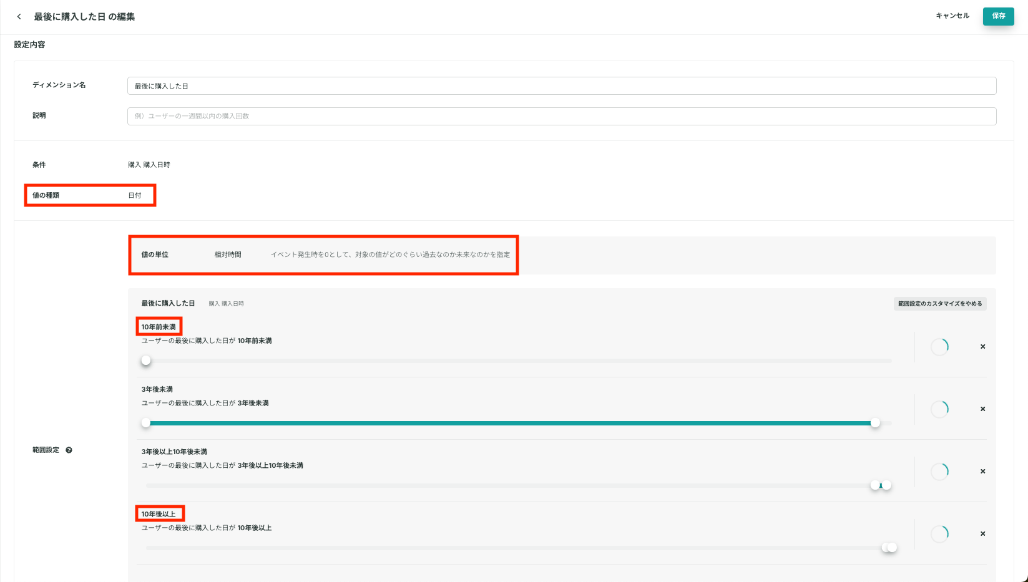Click the 設定内容 section heading

pyautogui.click(x=30, y=45)
